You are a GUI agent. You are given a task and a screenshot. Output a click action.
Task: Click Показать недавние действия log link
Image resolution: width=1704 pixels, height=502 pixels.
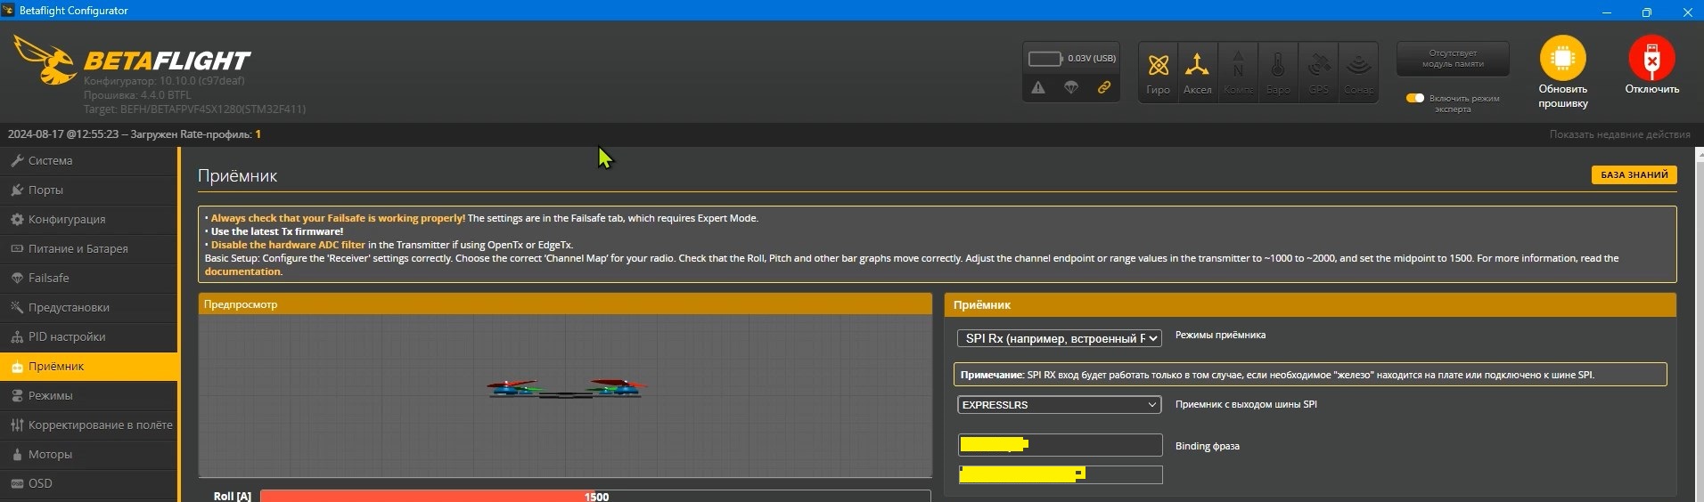click(1619, 134)
